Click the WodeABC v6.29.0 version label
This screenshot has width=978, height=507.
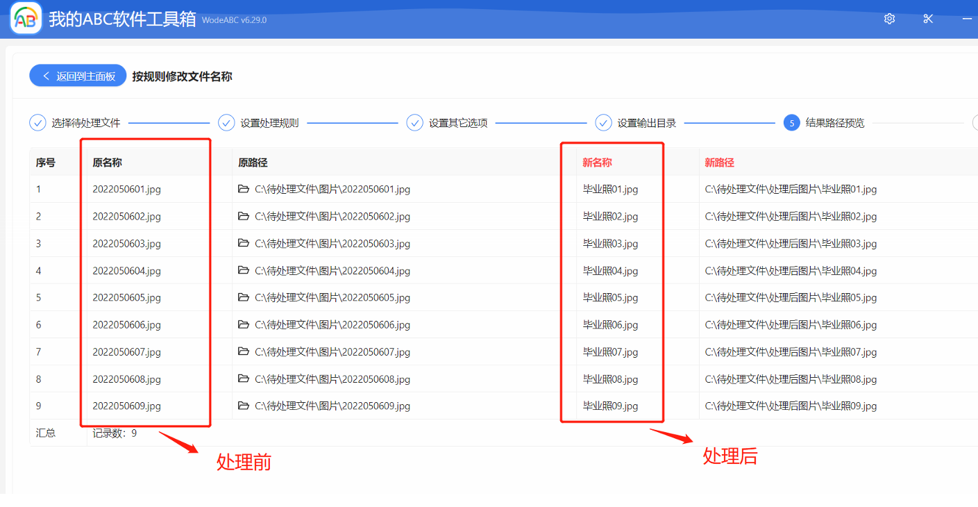[x=234, y=20]
